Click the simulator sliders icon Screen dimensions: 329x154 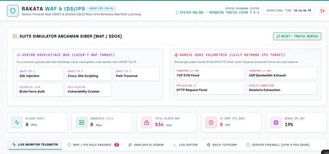(15, 36)
